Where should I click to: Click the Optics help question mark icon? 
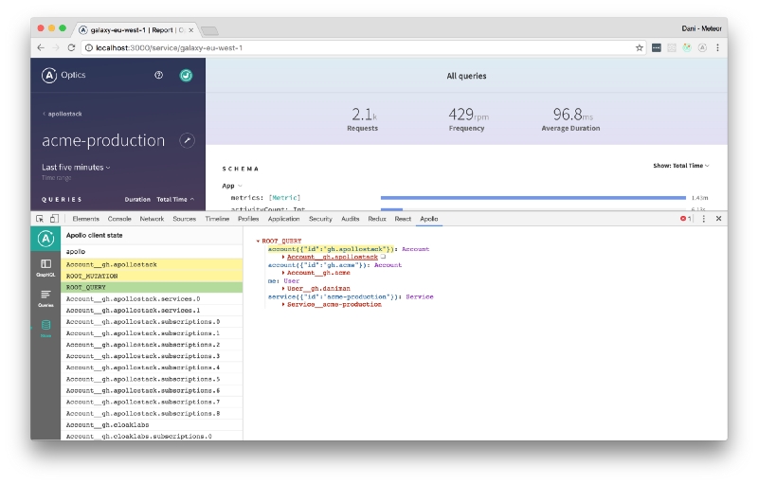[159, 75]
